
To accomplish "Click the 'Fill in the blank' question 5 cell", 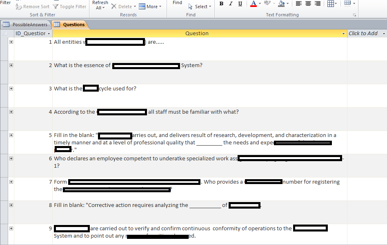I will [x=200, y=142].
